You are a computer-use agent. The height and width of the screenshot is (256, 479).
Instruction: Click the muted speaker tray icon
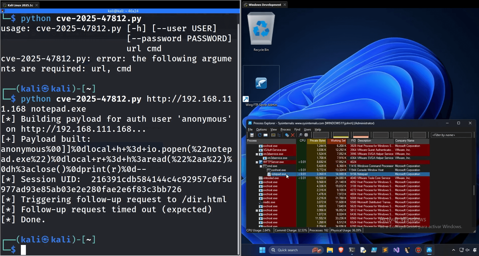click(468, 250)
